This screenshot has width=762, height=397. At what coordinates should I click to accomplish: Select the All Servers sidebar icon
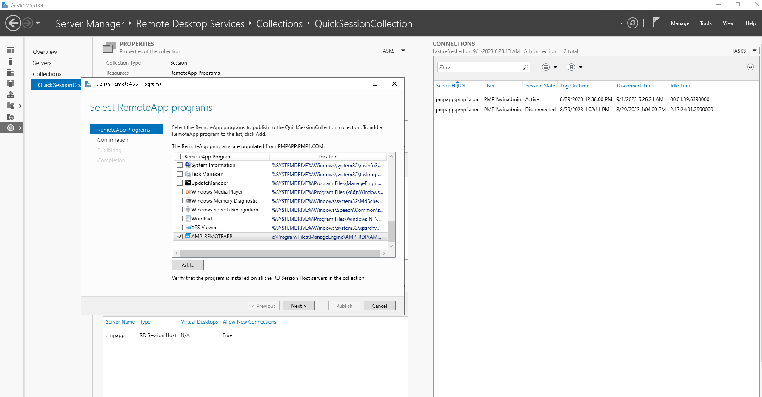coord(11,73)
